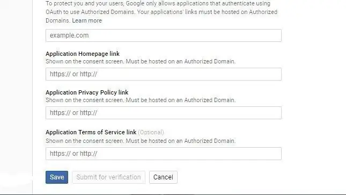346x195 pixels.
Task: Click the Application Homepage link label
Action: [83, 54]
